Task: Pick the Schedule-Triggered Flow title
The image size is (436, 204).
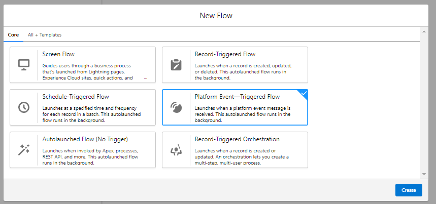Action: [x=76, y=97]
